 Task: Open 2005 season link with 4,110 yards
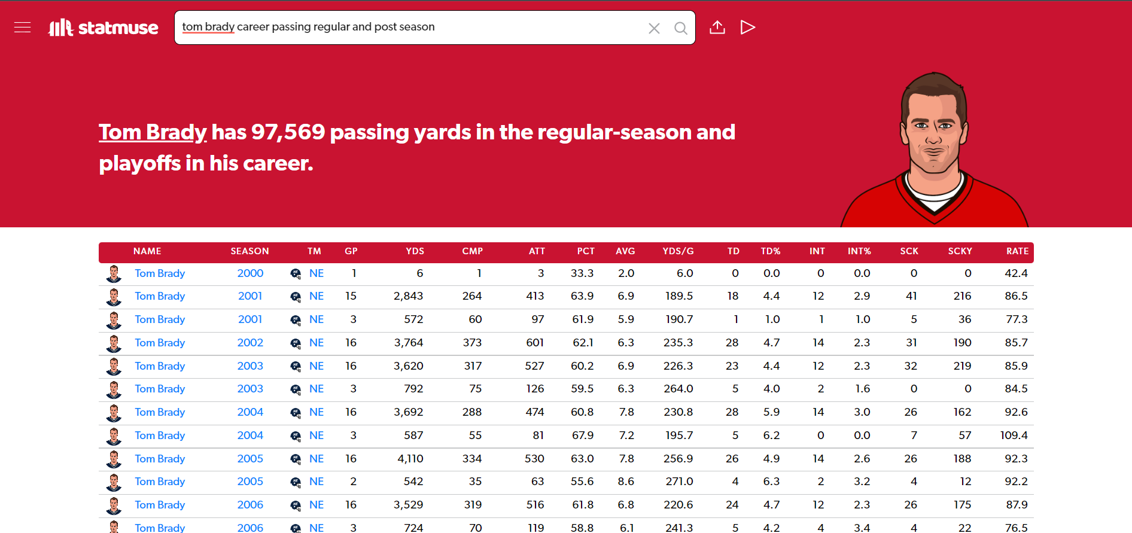(x=250, y=459)
